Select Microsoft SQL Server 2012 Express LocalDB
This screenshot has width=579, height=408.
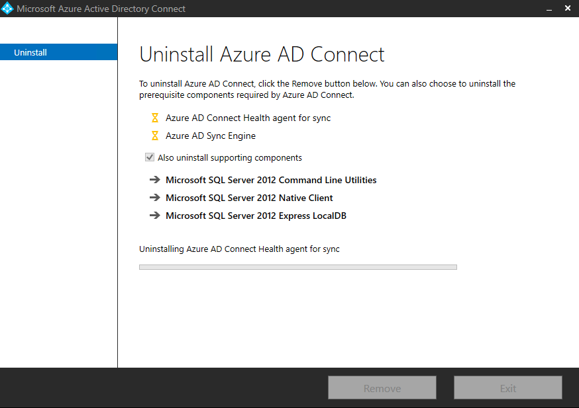[x=256, y=216]
